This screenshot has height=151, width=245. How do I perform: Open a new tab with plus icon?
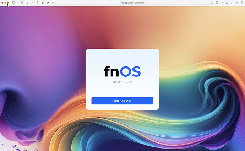(x=237, y=2)
